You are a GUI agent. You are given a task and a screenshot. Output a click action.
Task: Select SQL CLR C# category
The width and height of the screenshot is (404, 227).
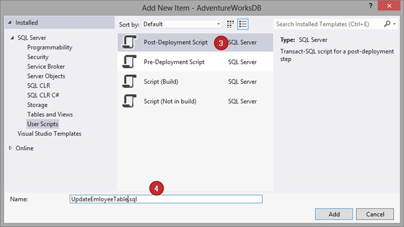[43, 95]
